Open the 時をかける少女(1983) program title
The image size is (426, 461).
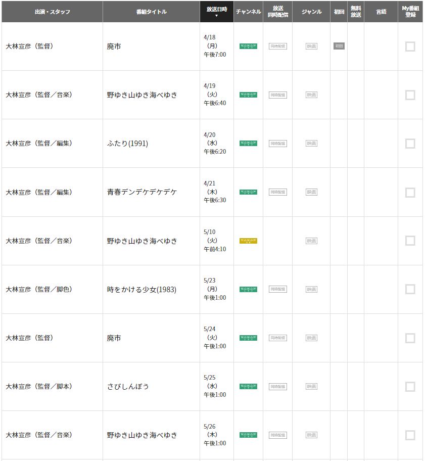(141, 290)
